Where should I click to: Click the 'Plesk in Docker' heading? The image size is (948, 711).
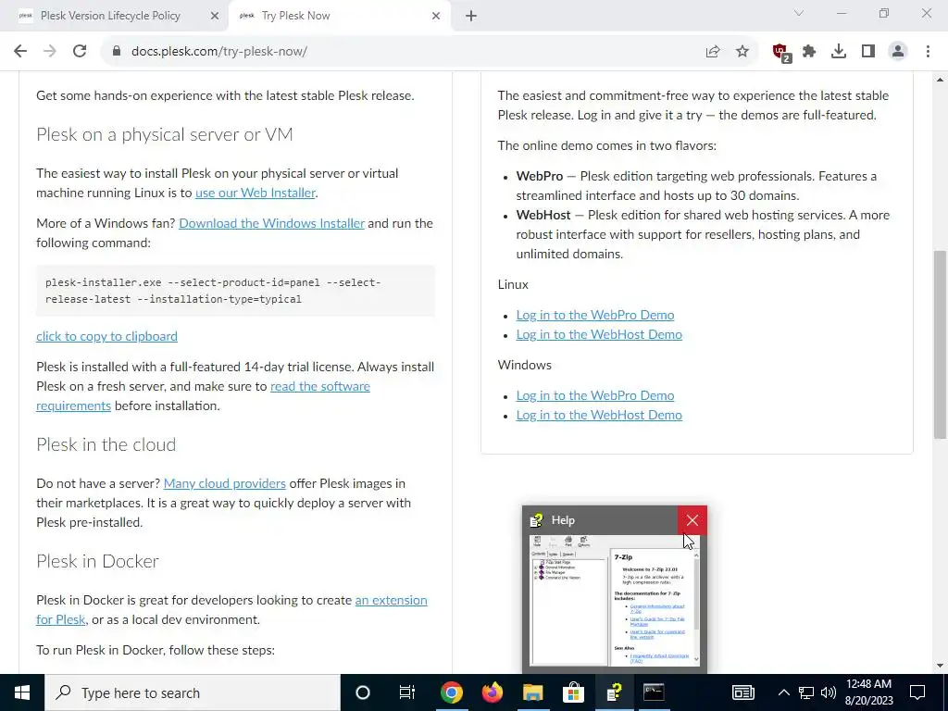[x=97, y=561]
